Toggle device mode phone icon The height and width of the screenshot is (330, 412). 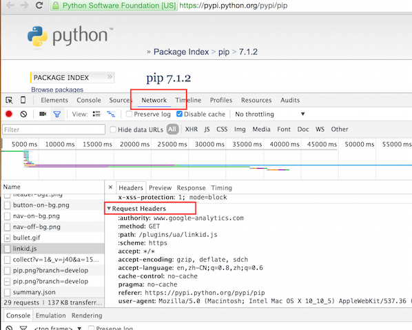[23, 100]
